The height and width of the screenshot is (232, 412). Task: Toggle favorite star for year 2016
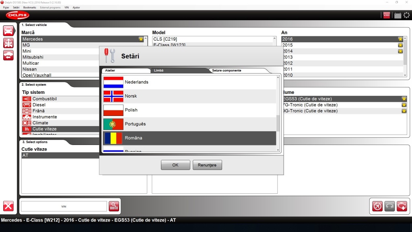coord(400,39)
